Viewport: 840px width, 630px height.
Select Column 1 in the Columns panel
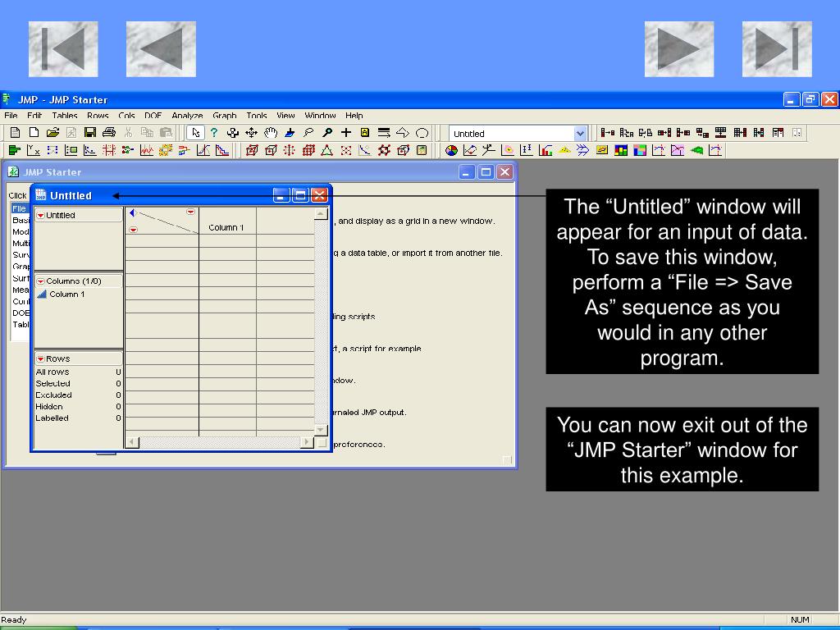[x=66, y=294]
